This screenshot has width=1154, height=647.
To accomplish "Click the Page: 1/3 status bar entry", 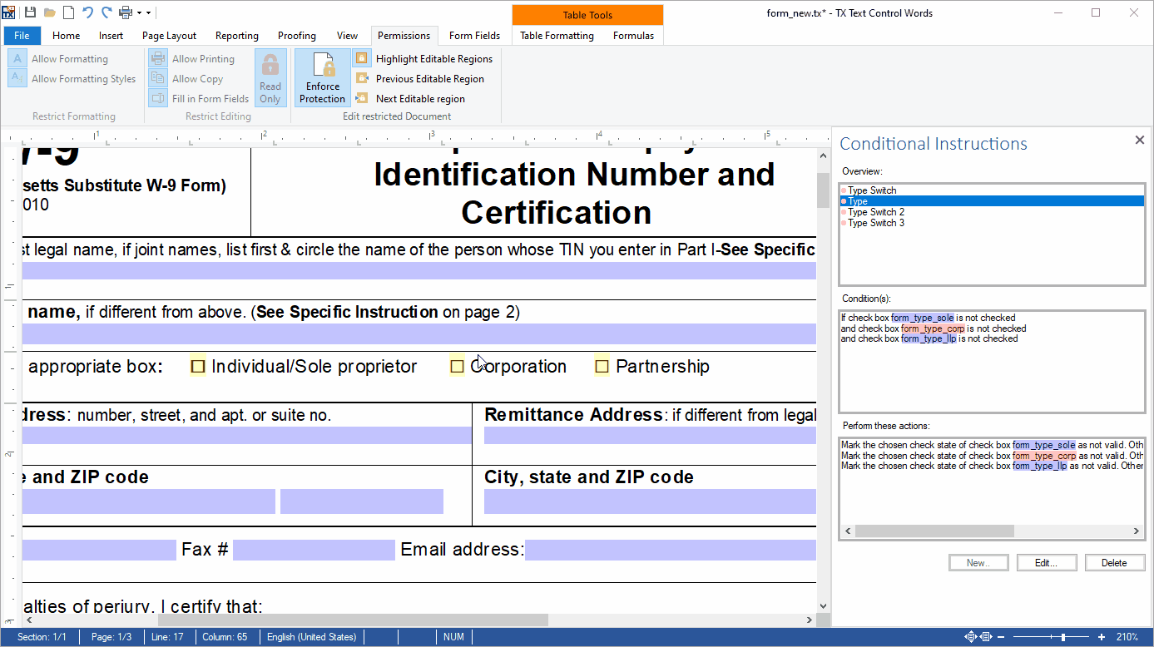I will (x=111, y=637).
